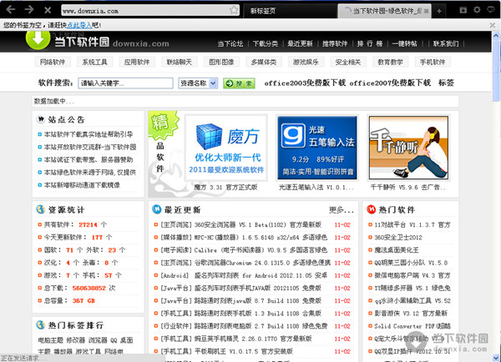Open the 标签 link beside search
Image resolution: width=501 pixels, height=362 pixels.
[x=446, y=83]
